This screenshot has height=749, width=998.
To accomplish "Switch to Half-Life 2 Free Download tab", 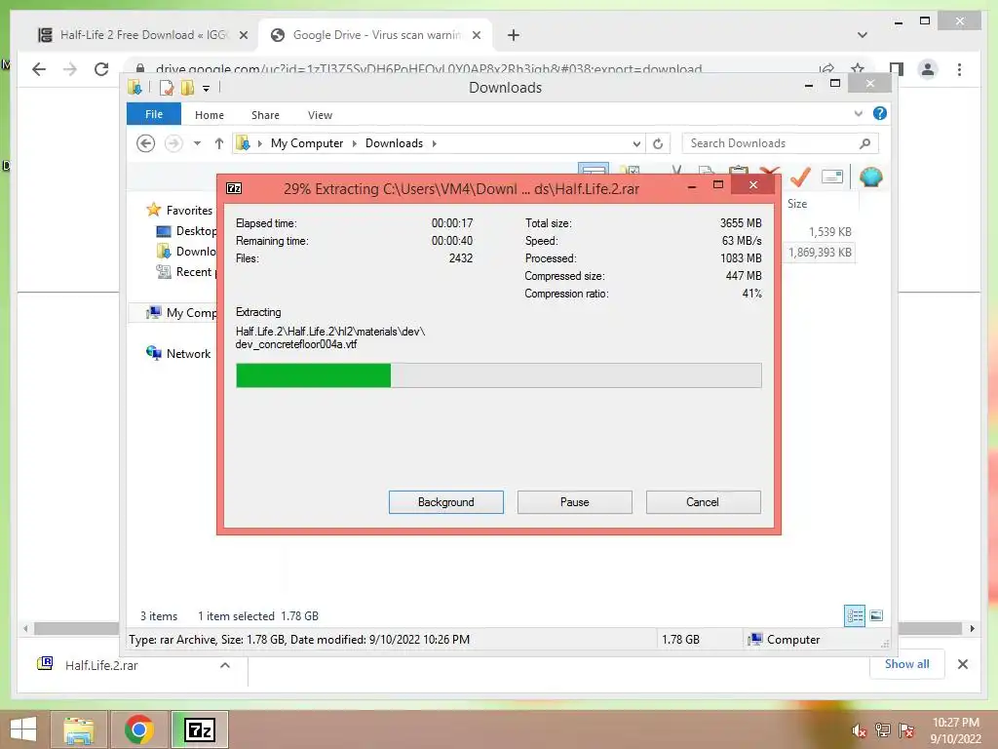I will pyautogui.click(x=143, y=35).
